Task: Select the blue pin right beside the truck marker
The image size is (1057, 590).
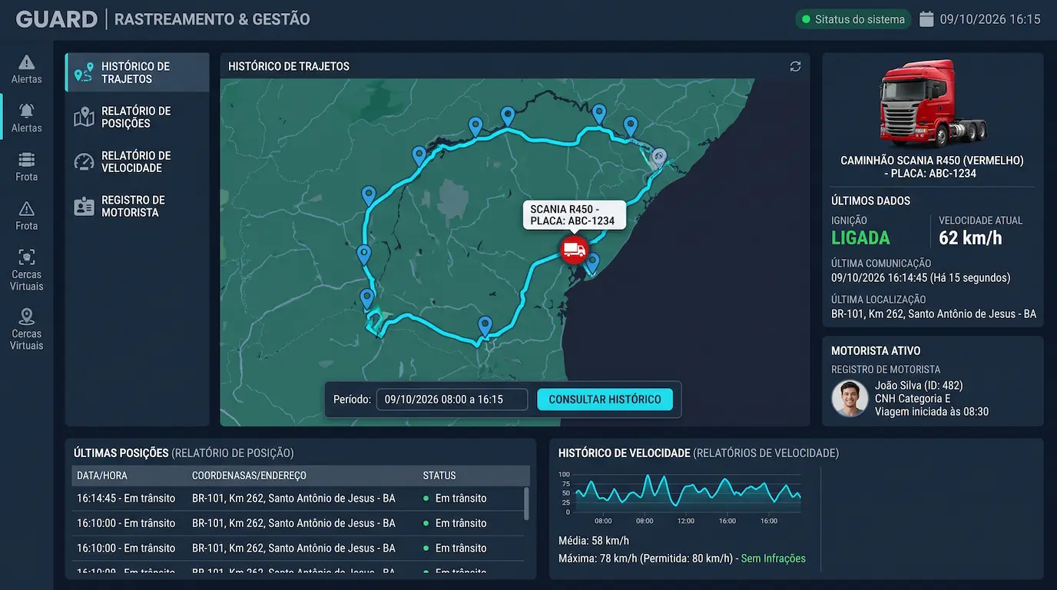Action: click(x=592, y=264)
